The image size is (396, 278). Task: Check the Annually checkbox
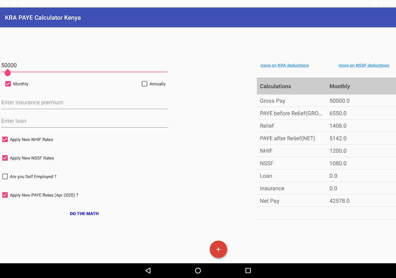pyautogui.click(x=144, y=84)
